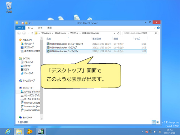The image size is (180, 135).
Task: Open the network tray icon
Action: point(151,132)
